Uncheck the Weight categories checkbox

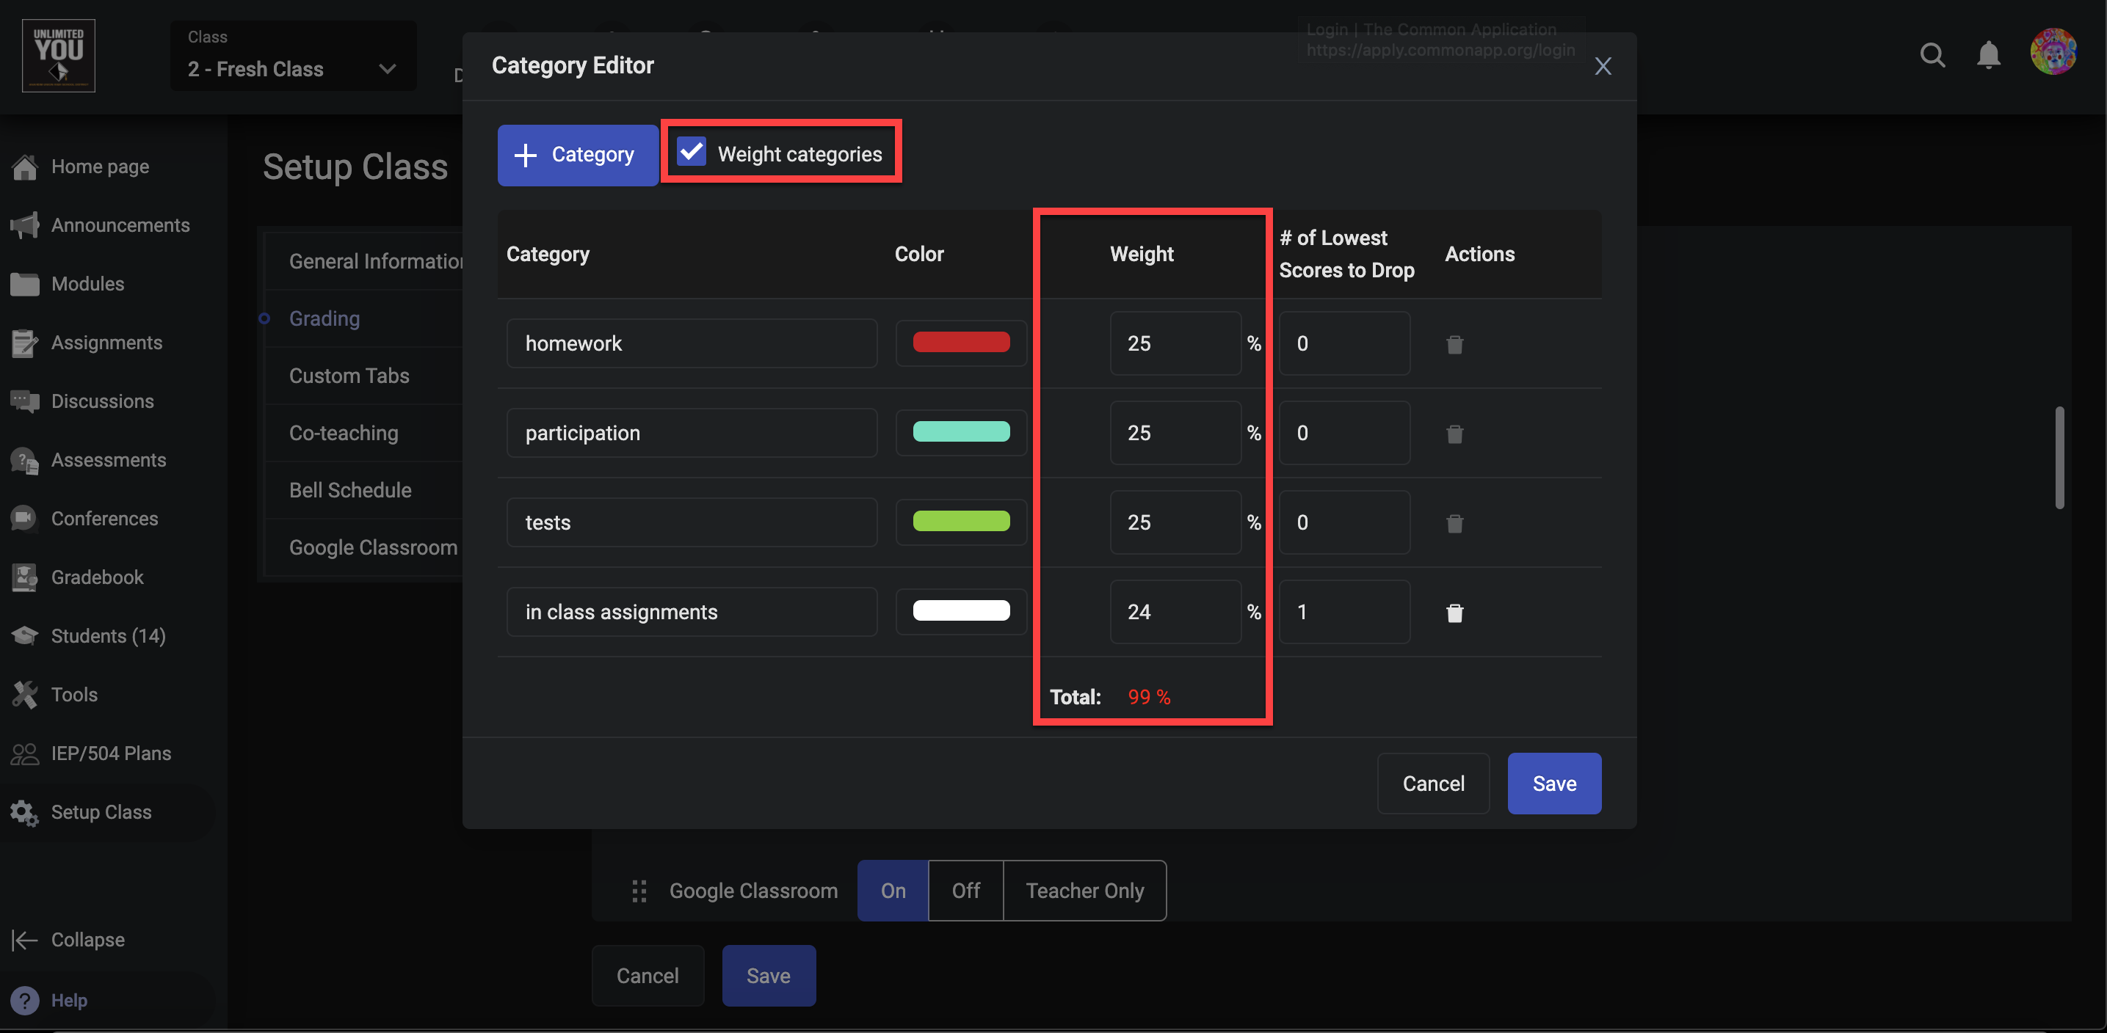pos(692,152)
